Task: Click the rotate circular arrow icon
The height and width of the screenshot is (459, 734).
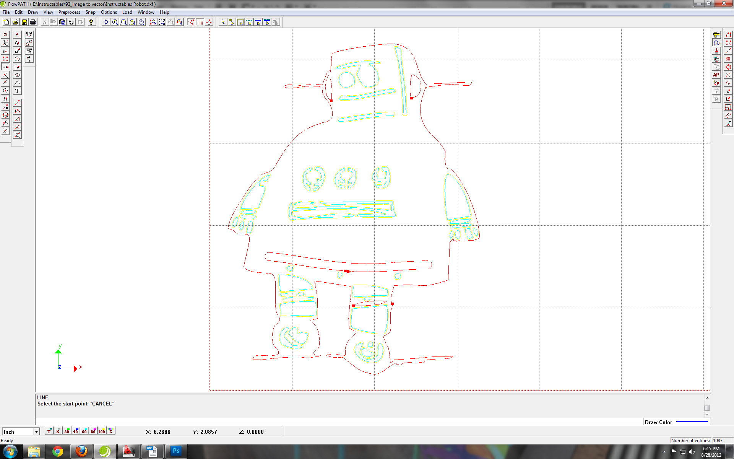Action: pyautogui.click(x=728, y=83)
